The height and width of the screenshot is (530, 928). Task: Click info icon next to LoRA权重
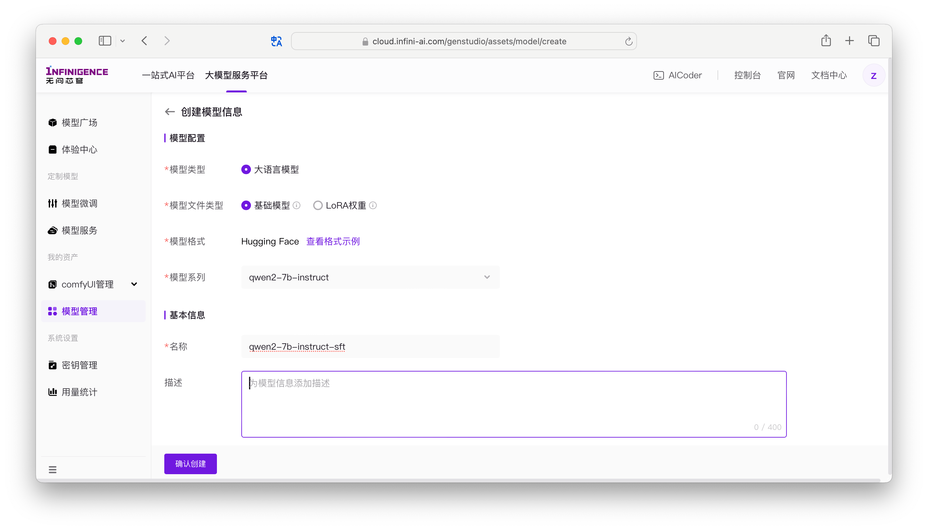click(x=373, y=205)
